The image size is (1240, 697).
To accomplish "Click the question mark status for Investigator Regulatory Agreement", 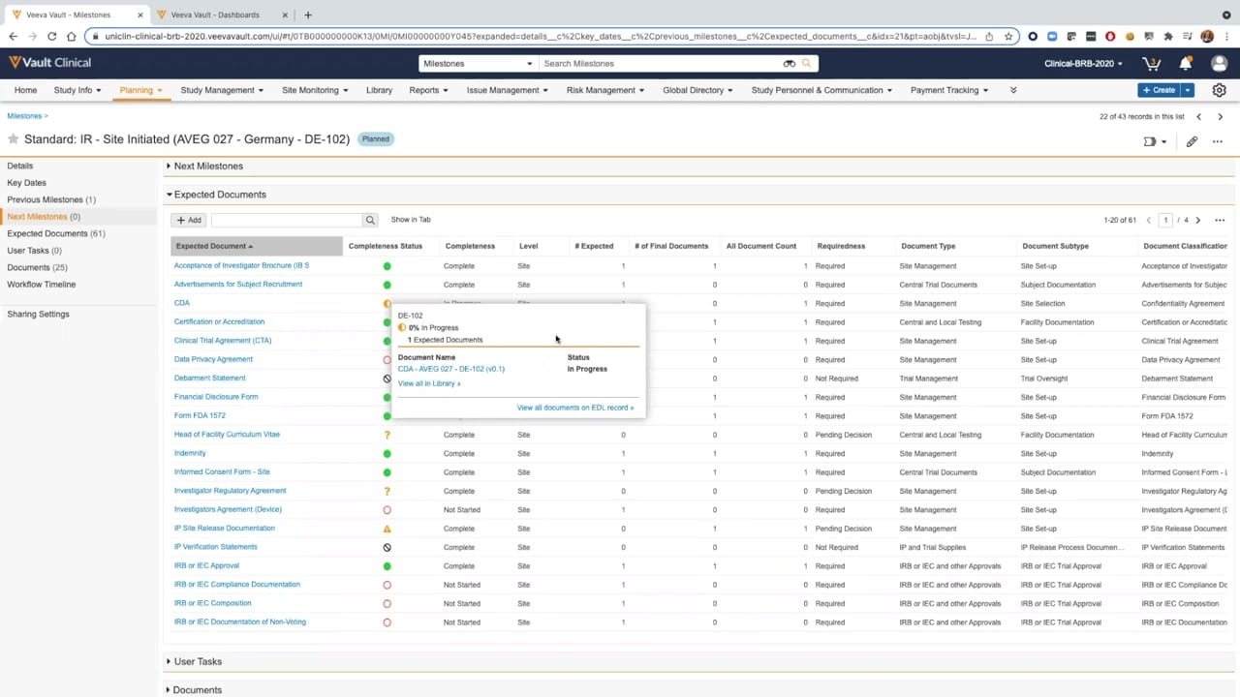I will pyautogui.click(x=387, y=492).
